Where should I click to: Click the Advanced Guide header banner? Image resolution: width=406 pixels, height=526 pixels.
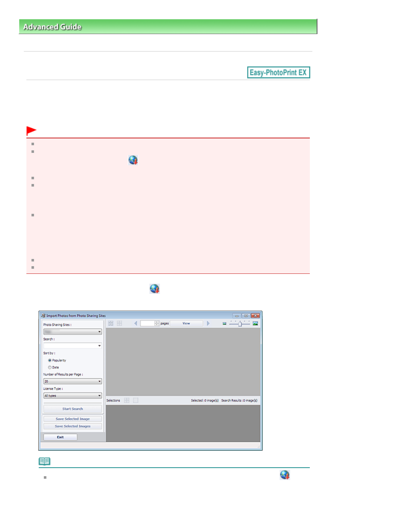click(x=168, y=26)
